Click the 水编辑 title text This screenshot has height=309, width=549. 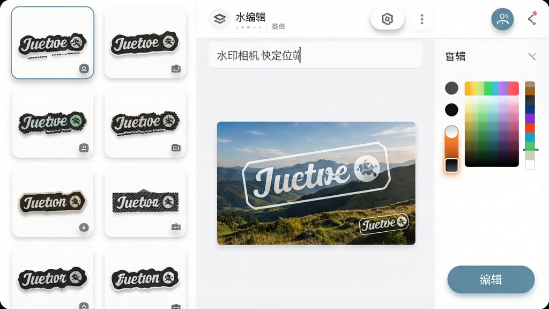[251, 17]
